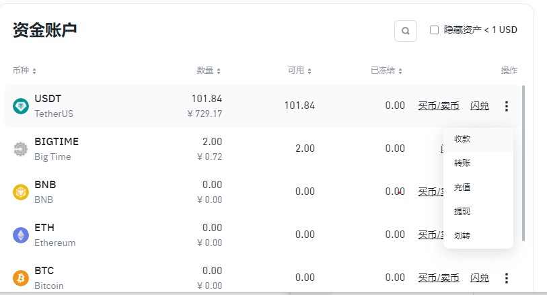This screenshot has height=295, width=547.
Task: Click the ¥ 729.17 USDT valuation
Action: pos(205,114)
